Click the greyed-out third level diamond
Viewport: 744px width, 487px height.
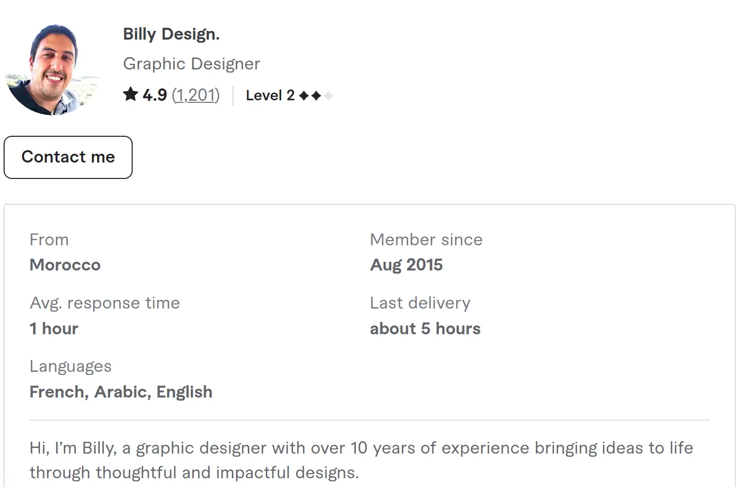tap(329, 96)
